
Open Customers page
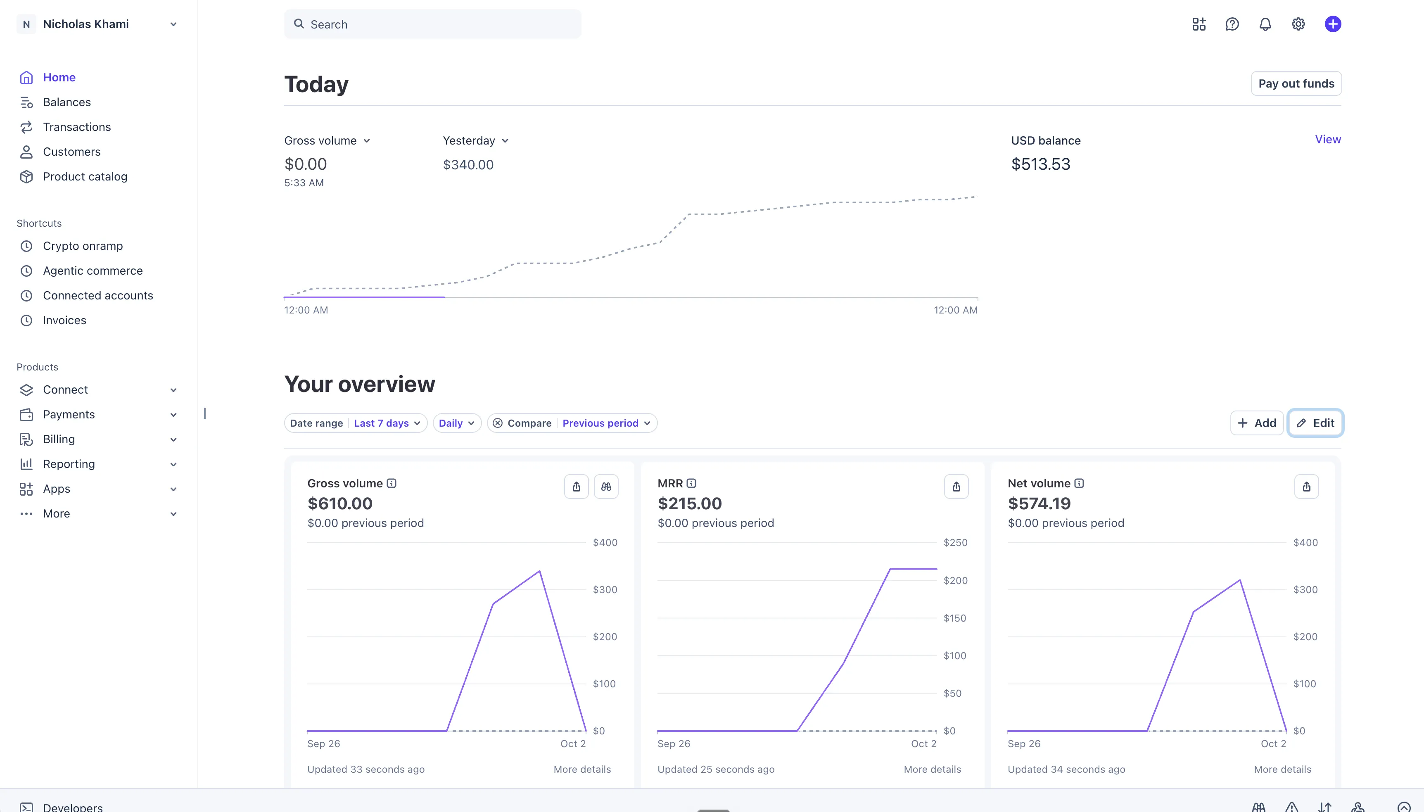pos(72,152)
